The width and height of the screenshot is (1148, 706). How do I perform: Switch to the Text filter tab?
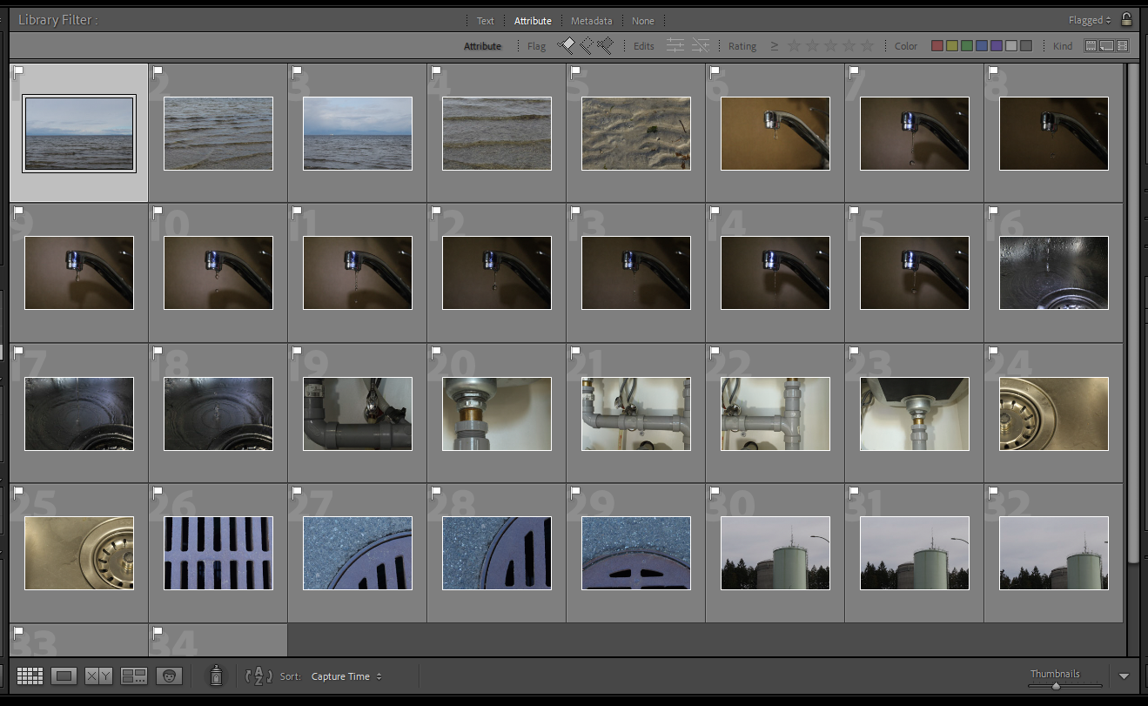point(485,21)
